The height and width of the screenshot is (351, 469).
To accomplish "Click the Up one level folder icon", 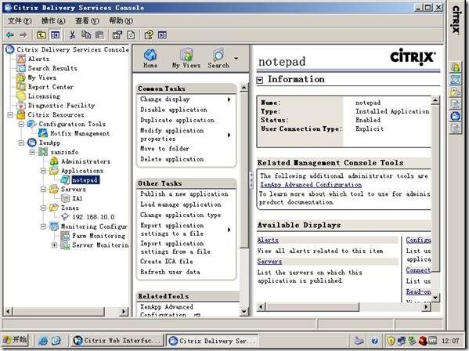I will point(41,35).
